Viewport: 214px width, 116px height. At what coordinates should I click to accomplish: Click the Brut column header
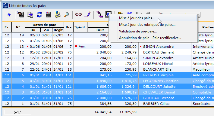pos(100,30)
